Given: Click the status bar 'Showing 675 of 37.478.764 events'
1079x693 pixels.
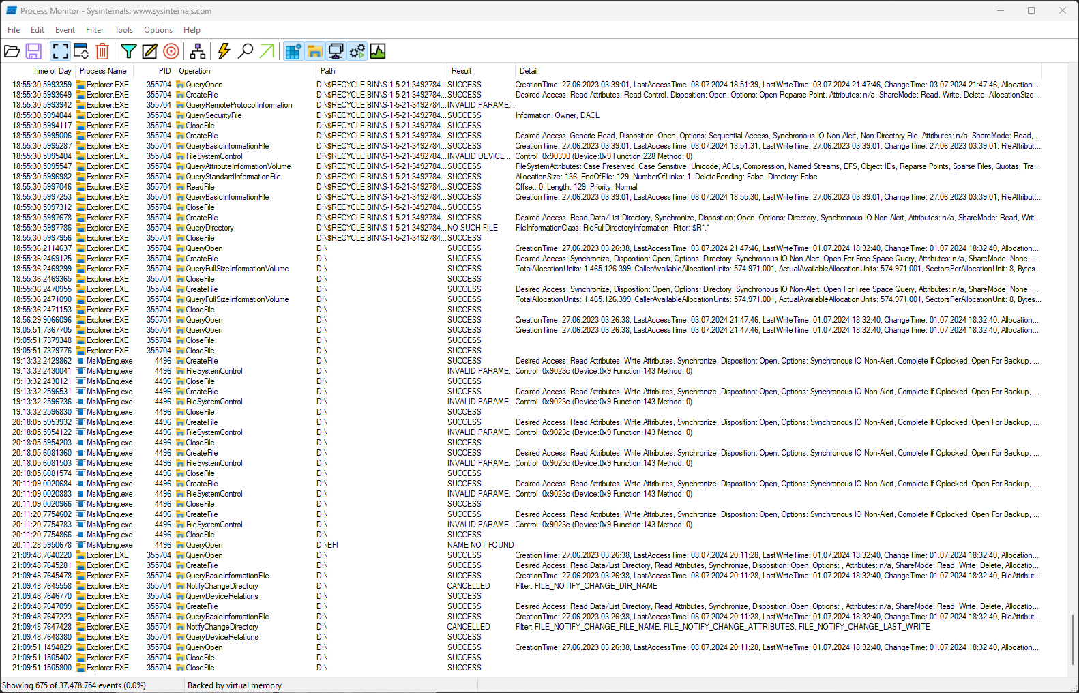Looking at the screenshot, I should click(74, 685).
